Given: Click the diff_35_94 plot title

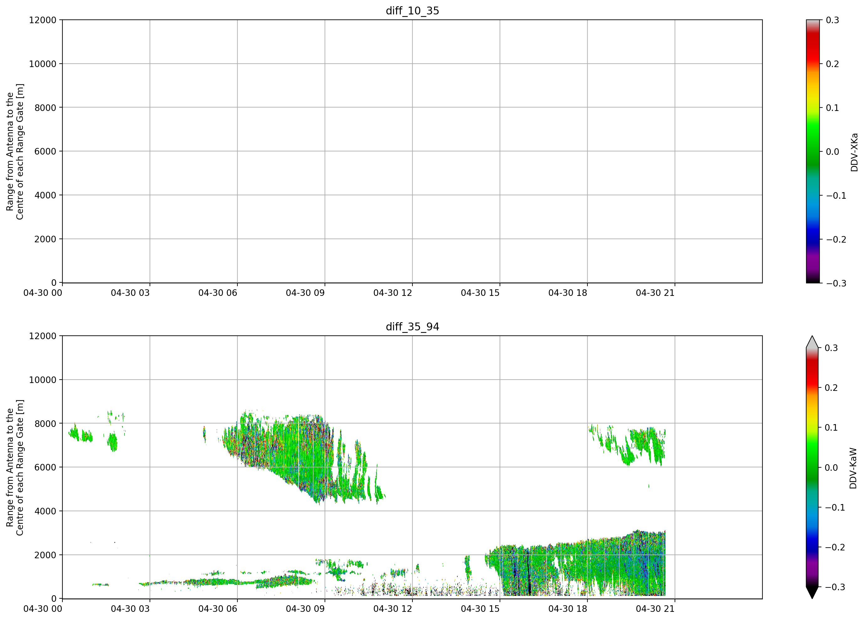Looking at the screenshot, I should [412, 327].
